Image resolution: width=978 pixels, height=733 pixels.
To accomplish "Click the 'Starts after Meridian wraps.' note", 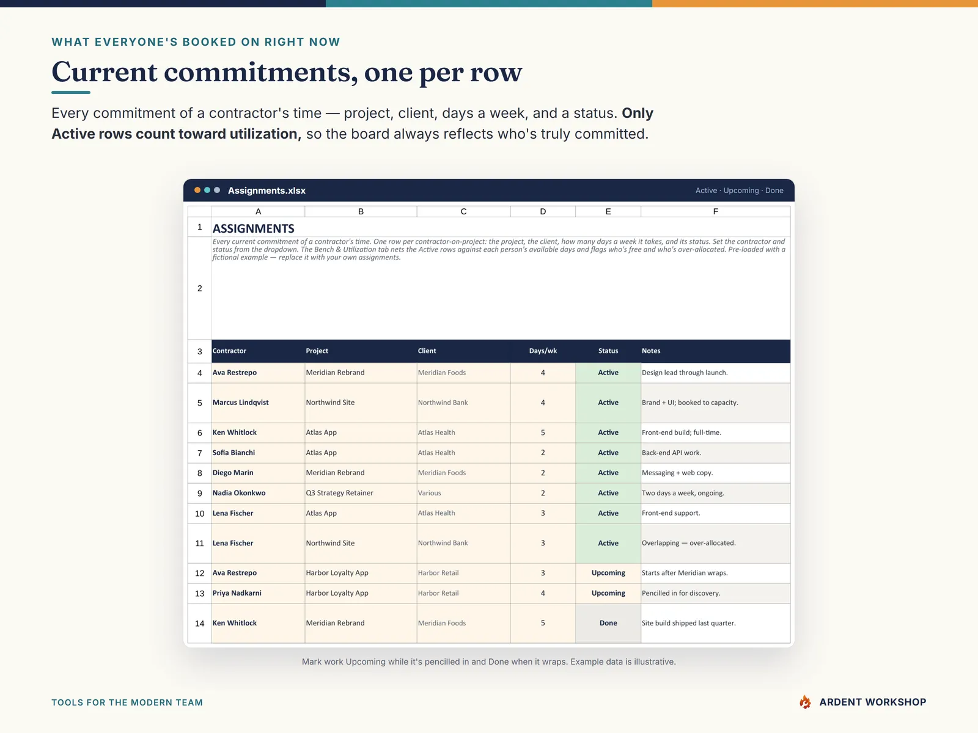I will click(x=715, y=573).
